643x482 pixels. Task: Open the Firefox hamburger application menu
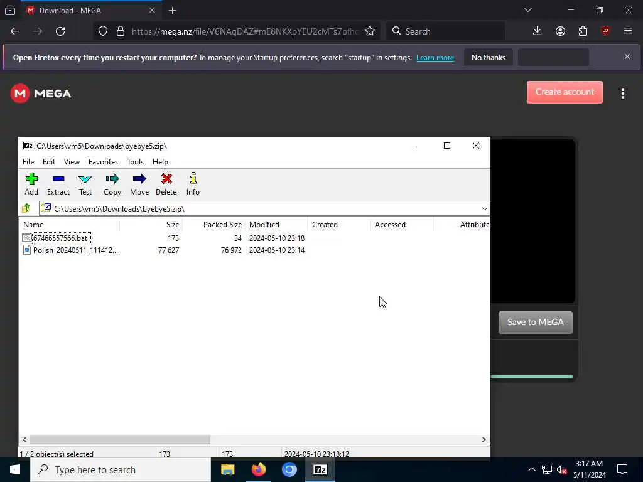pos(628,31)
